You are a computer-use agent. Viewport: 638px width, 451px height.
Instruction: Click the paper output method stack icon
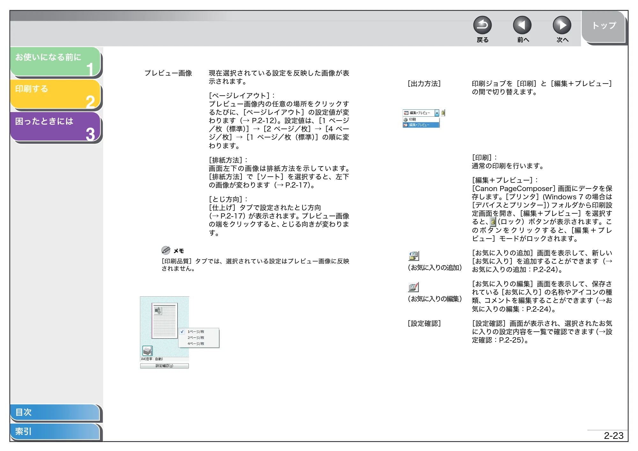[x=147, y=351]
